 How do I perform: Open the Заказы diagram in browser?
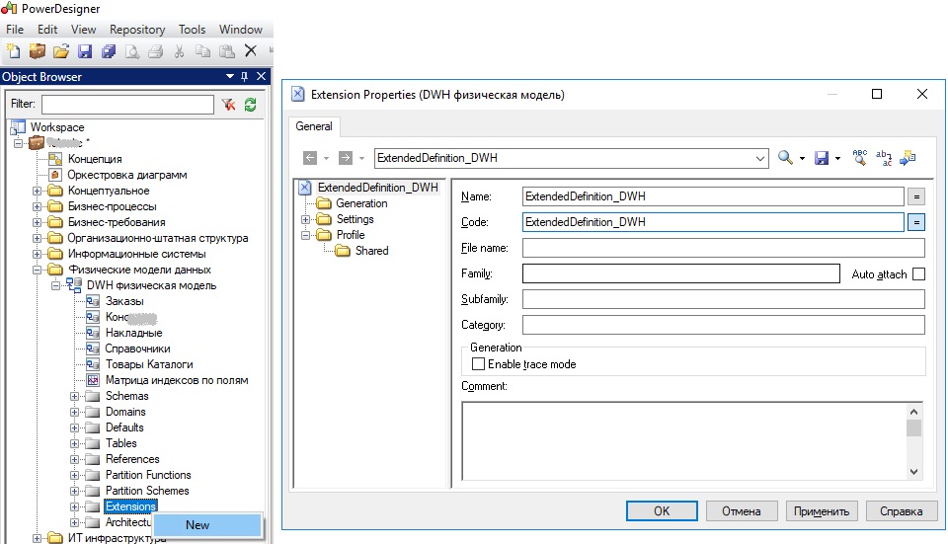124,301
